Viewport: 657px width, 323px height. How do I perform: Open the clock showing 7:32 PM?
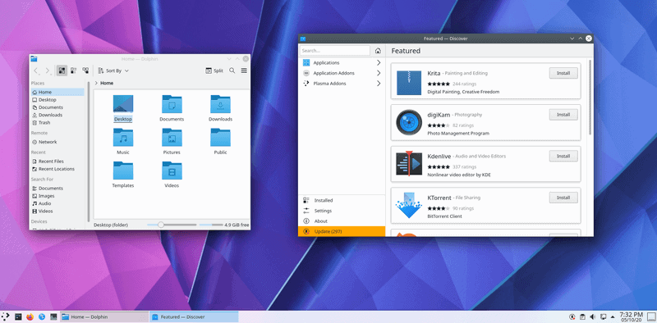pos(631,316)
